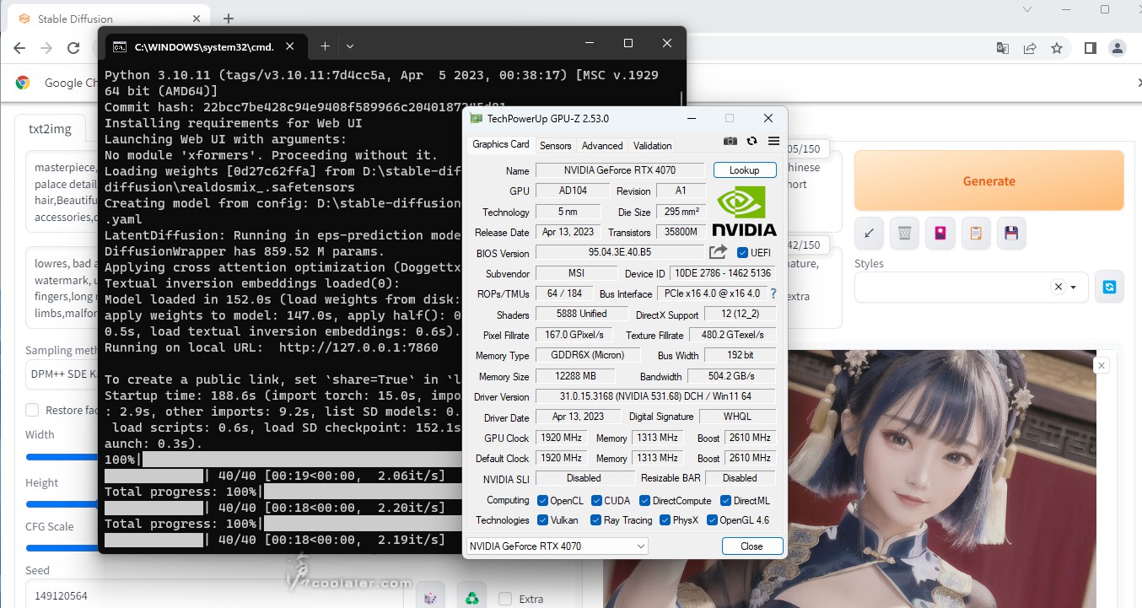Click the 'NVIDIA GeForce RTX 4070' Name field

pyautogui.click(x=619, y=170)
